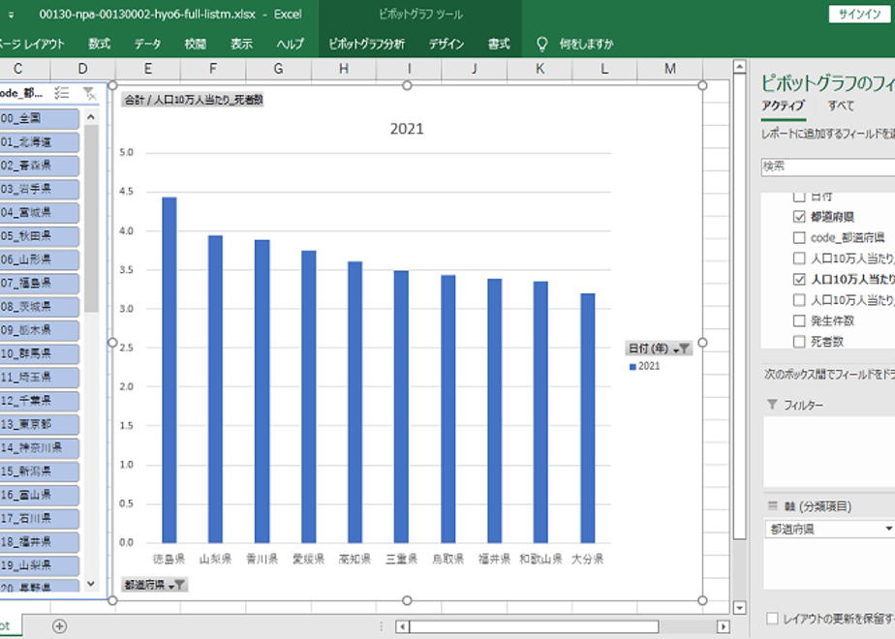Enable レイアウトの更新を保留する checkbox
895x639 pixels.
[x=772, y=619]
